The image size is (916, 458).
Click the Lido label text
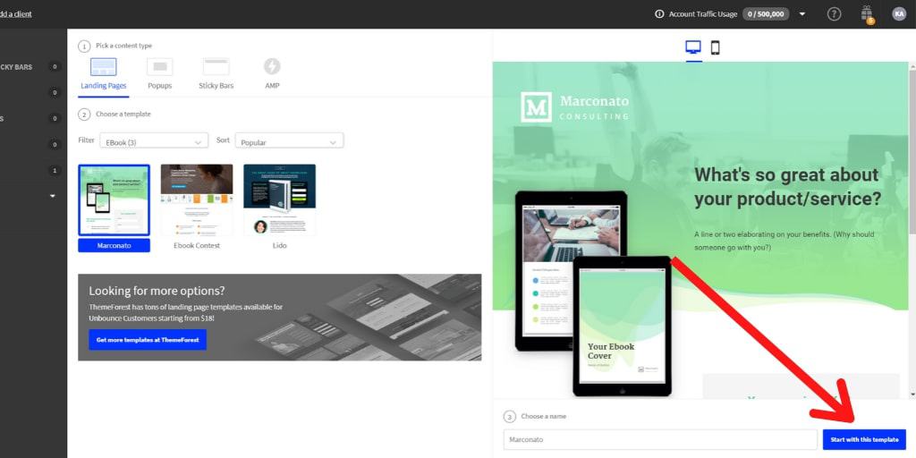click(x=279, y=245)
